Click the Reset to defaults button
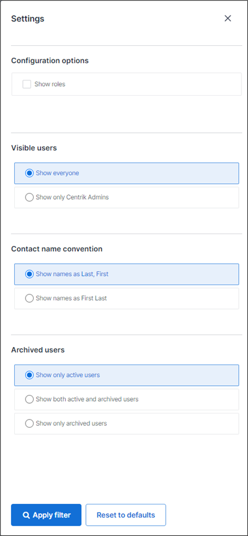Viewport: 248px width, 536px height. pos(126,515)
